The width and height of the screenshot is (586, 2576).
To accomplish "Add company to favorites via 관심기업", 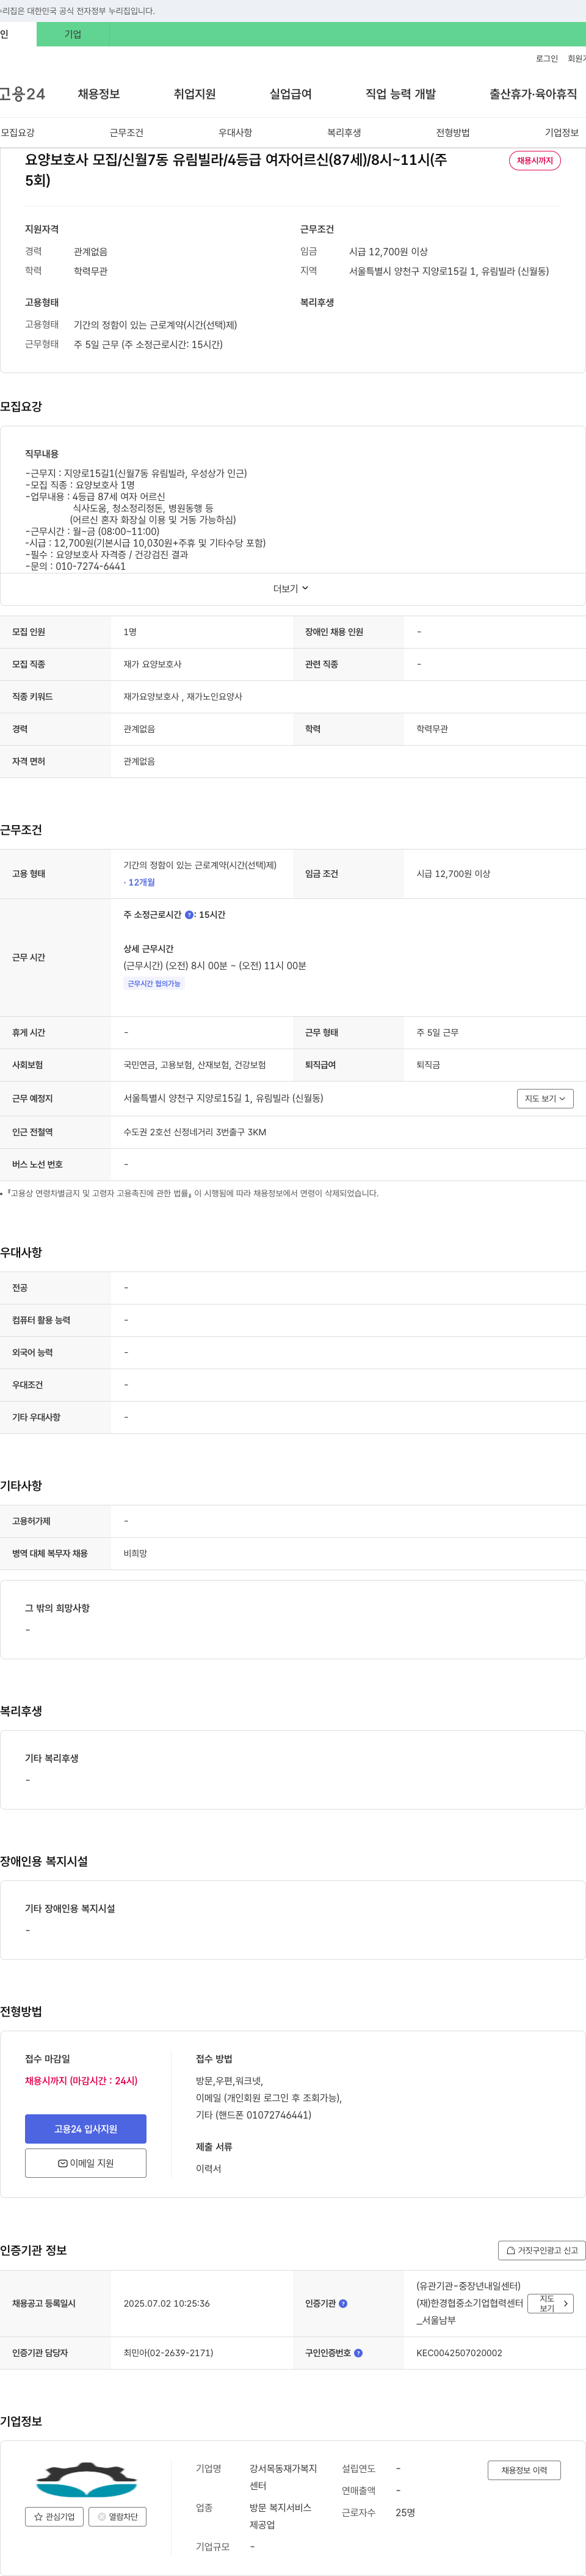I will pyautogui.click(x=54, y=2517).
